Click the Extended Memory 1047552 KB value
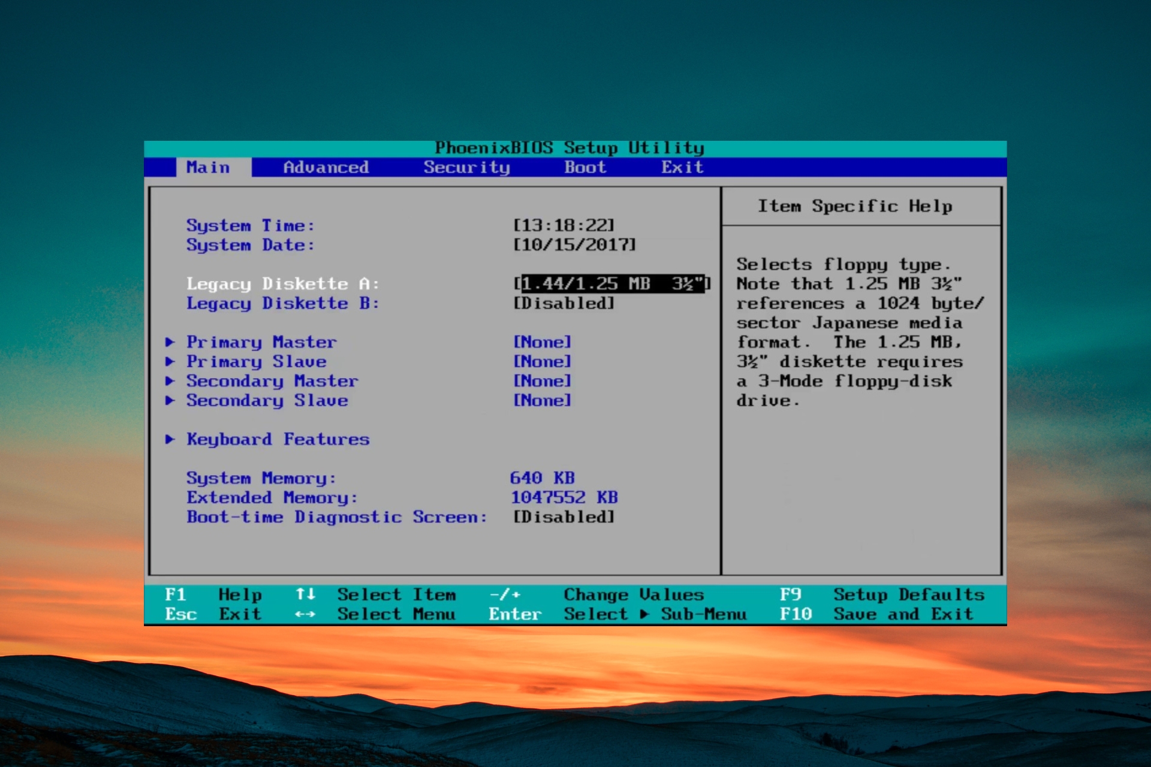The height and width of the screenshot is (767, 1151). [x=564, y=497]
